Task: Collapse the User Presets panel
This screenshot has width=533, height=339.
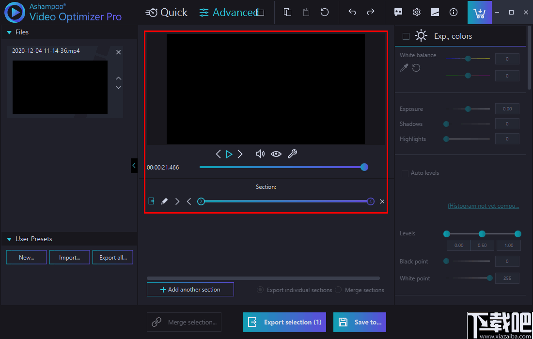Action: (x=8, y=238)
